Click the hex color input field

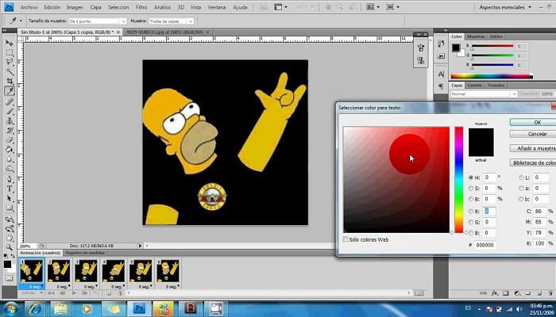[485, 245]
